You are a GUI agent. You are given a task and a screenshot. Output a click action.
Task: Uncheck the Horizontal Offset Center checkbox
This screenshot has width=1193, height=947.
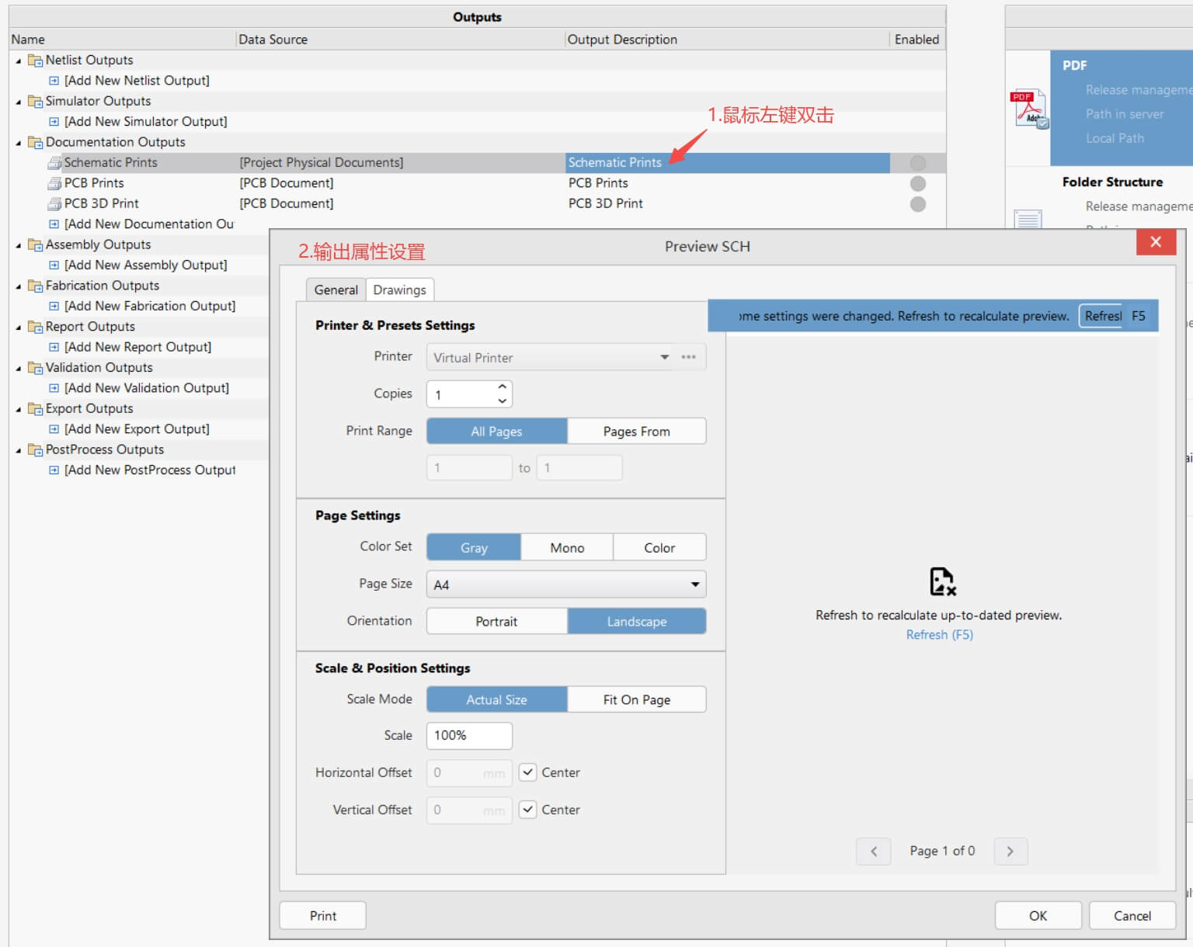click(528, 772)
